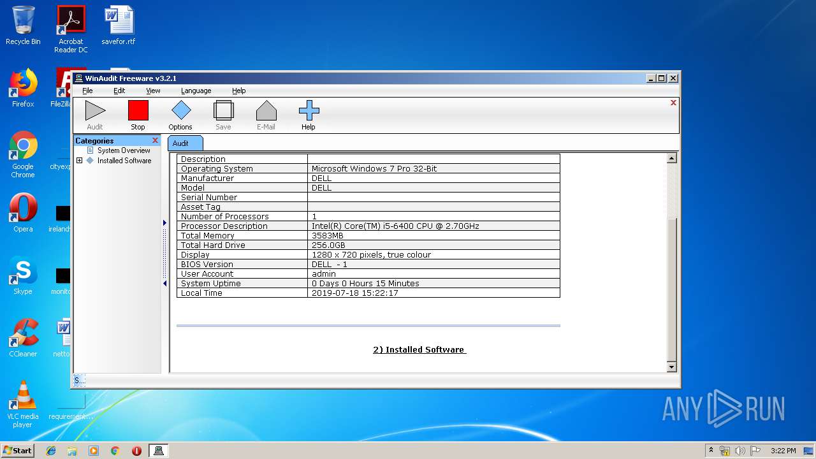The height and width of the screenshot is (459, 816).
Task: Open Acrobat Reader DC desktop shortcut
Action: click(71, 29)
